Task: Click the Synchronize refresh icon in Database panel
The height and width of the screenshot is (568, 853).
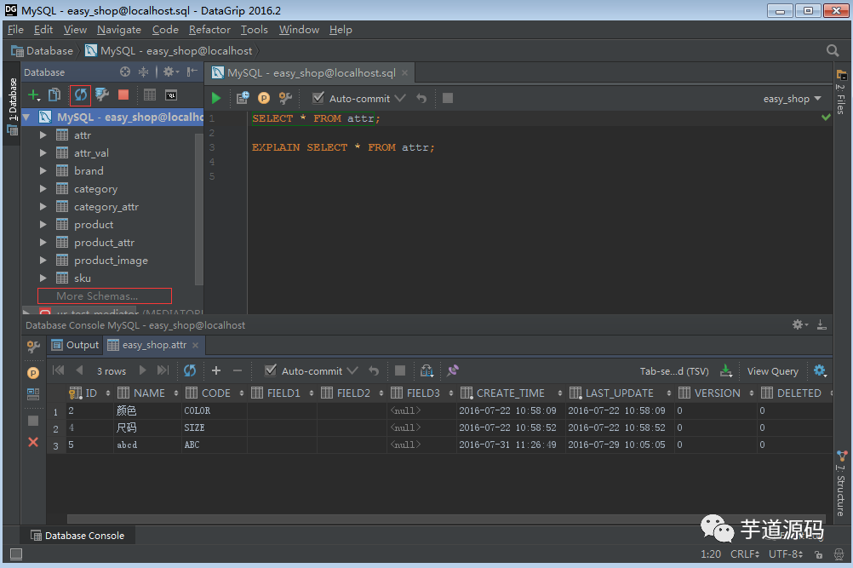Action: 81,95
